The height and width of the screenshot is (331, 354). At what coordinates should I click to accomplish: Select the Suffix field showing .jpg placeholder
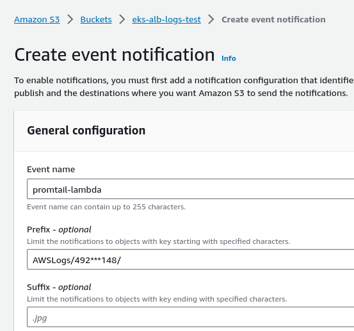point(190,317)
